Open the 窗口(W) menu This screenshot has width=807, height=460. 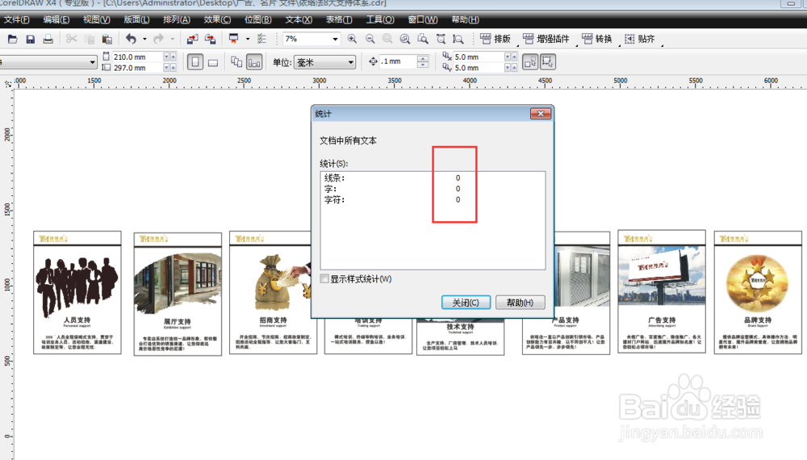tap(423, 19)
